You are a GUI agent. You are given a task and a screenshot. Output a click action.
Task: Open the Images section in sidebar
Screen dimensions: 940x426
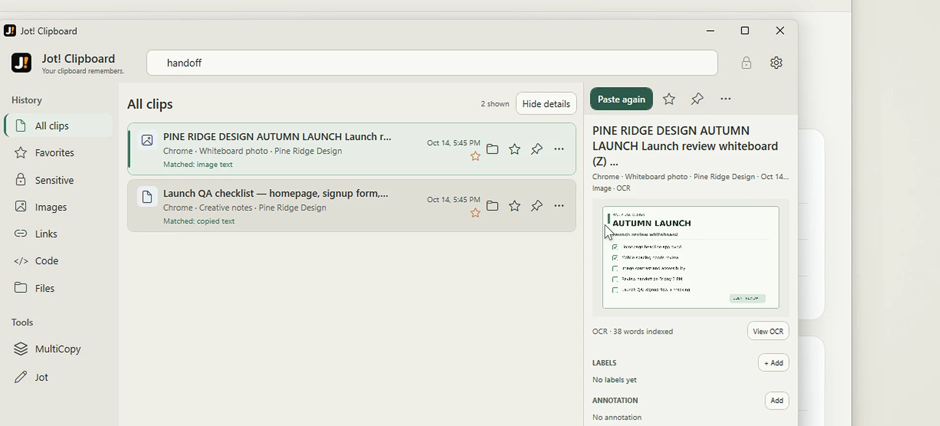[59, 207]
